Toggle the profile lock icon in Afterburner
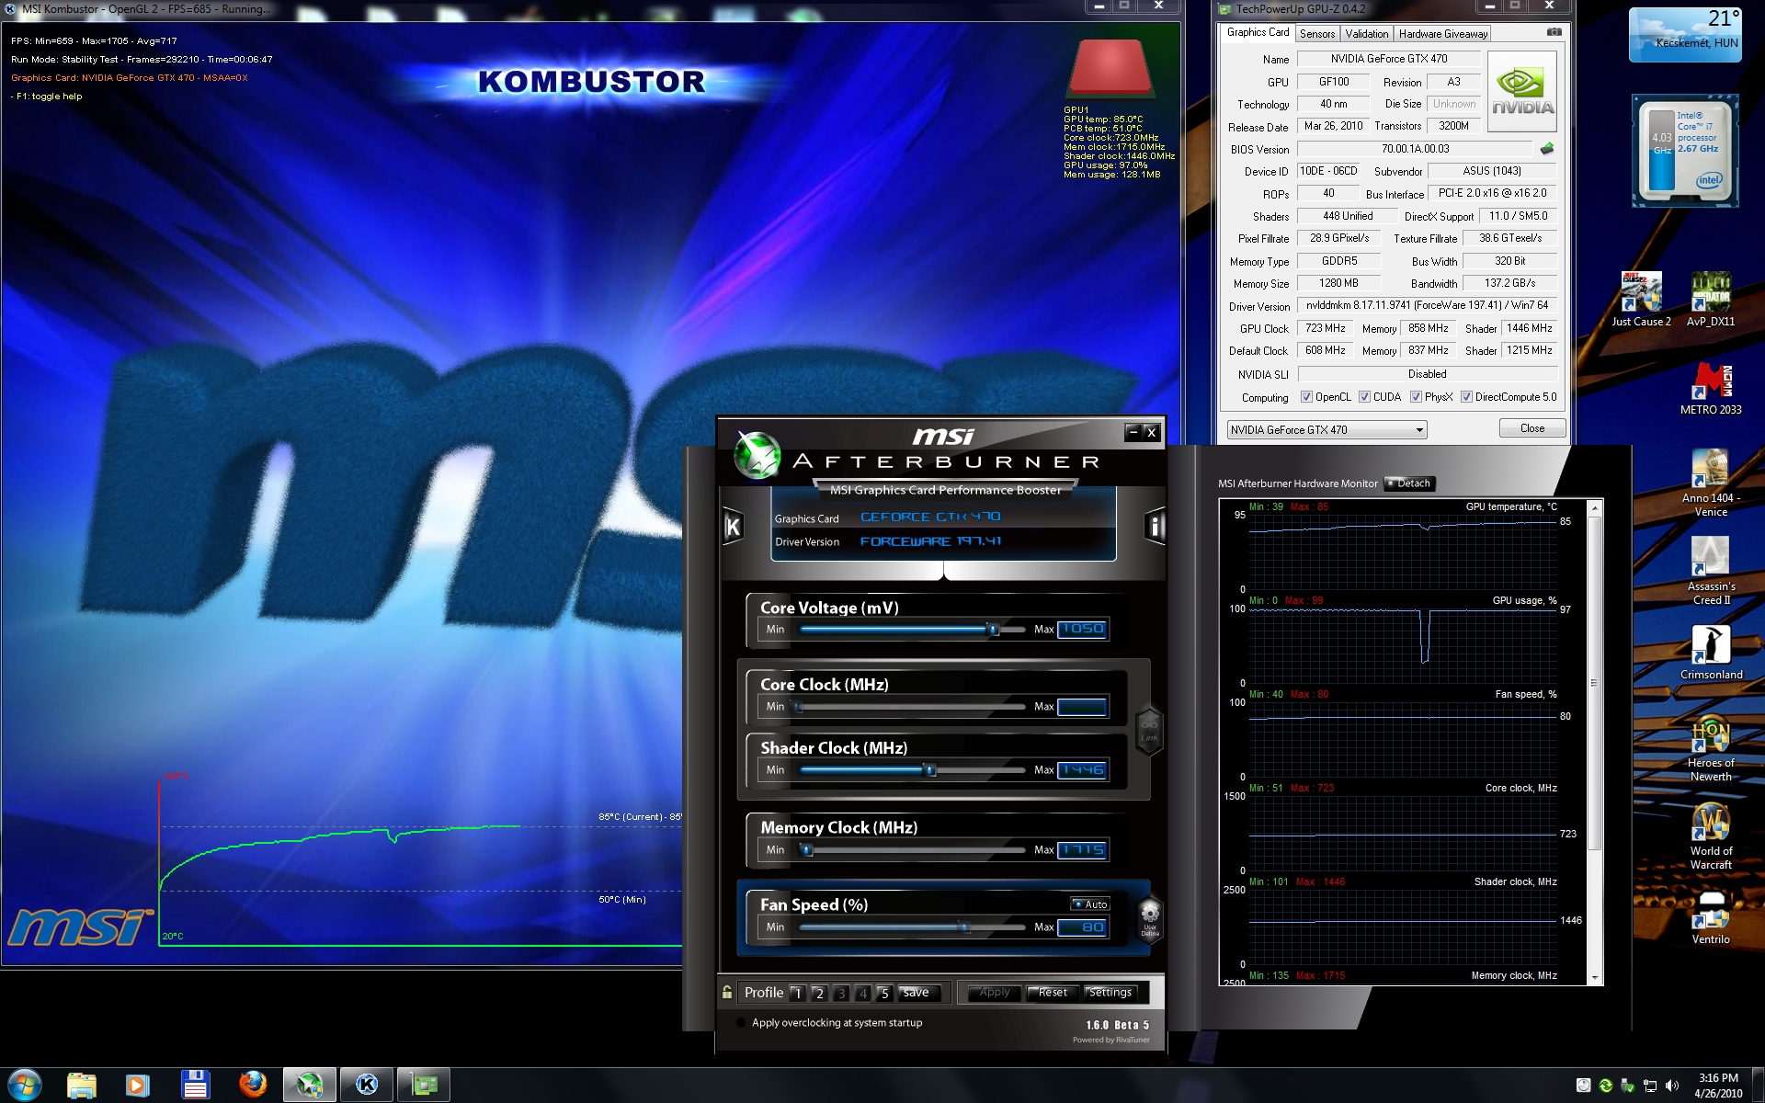Image resolution: width=1765 pixels, height=1103 pixels. tap(727, 992)
